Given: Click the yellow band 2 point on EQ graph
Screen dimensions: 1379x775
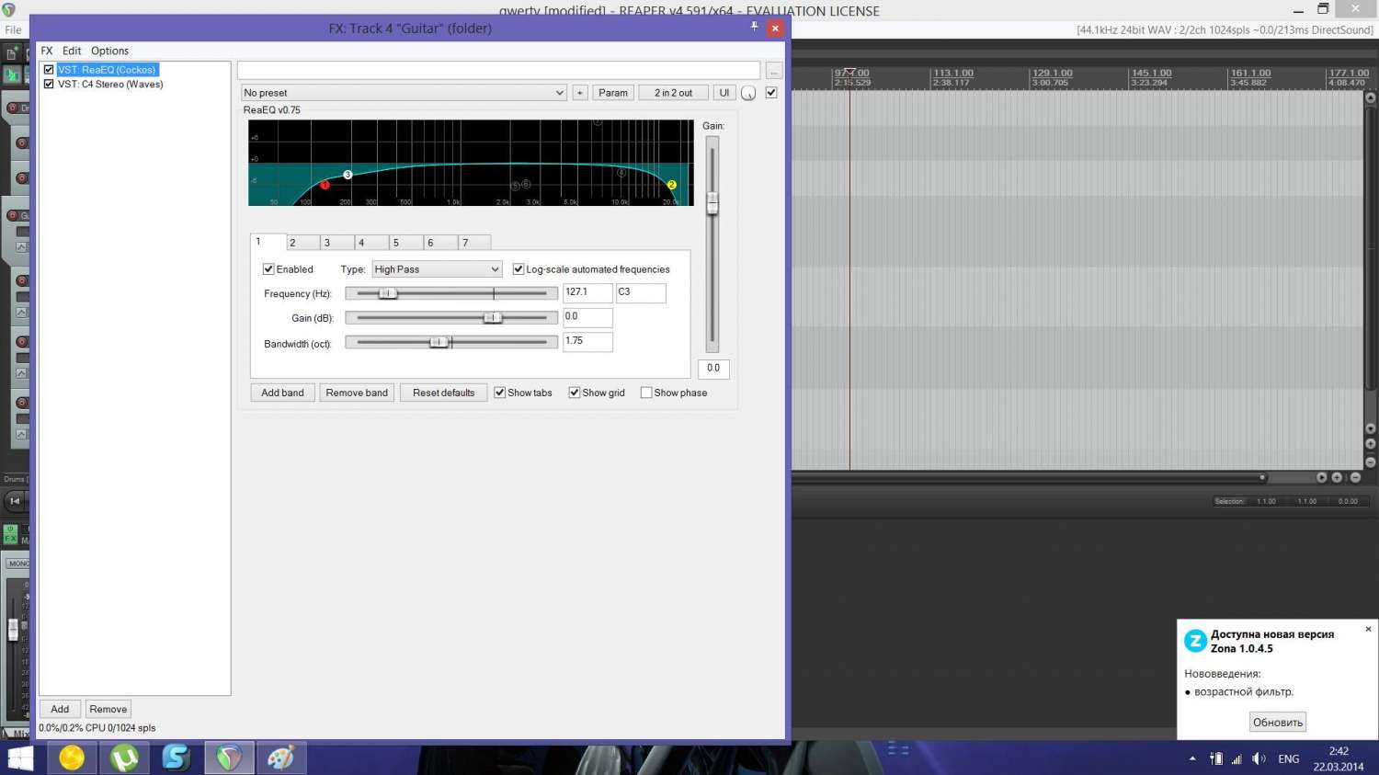Looking at the screenshot, I should coord(671,185).
